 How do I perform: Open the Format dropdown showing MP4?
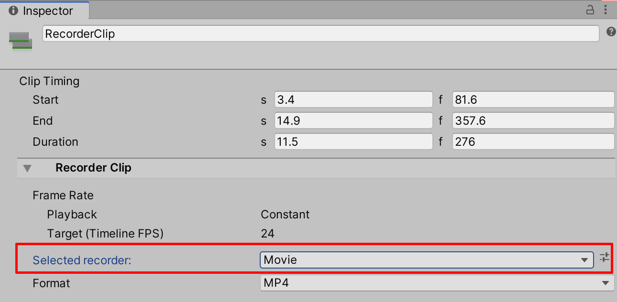tap(436, 283)
